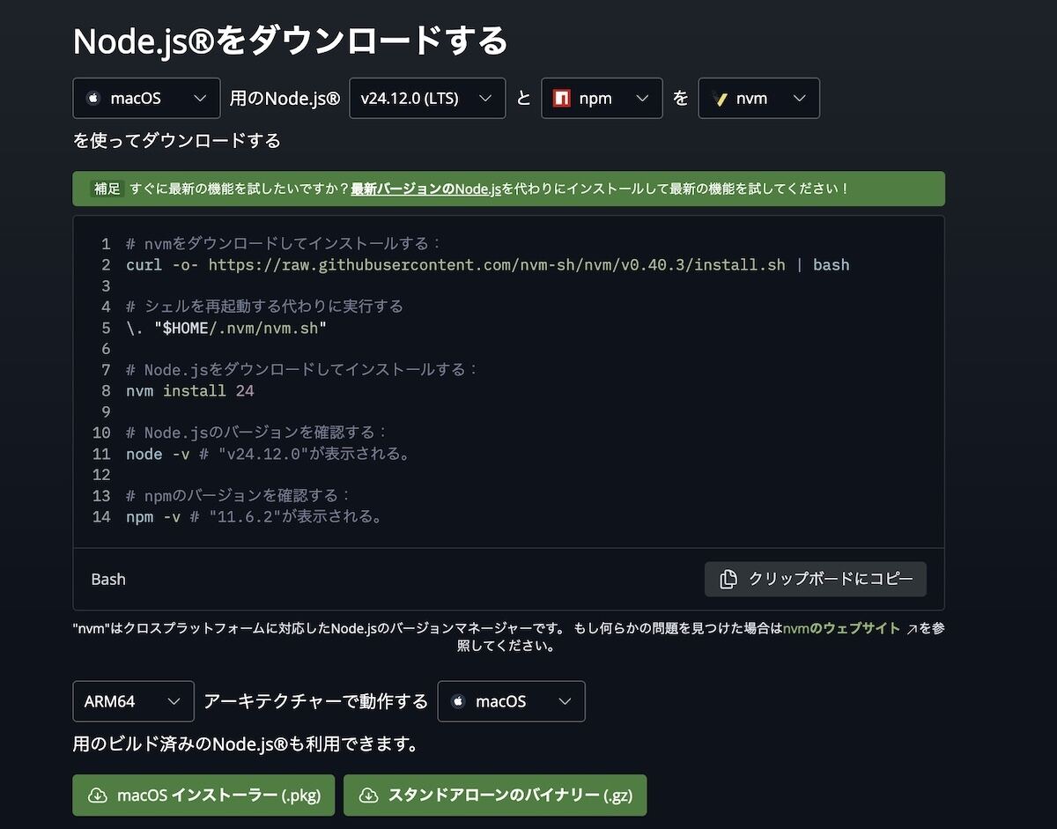This screenshot has height=829, width=1057.
Task: Click the Apple icon in the macOS selector
Action: pyautogui.click(x=94, y=98)
